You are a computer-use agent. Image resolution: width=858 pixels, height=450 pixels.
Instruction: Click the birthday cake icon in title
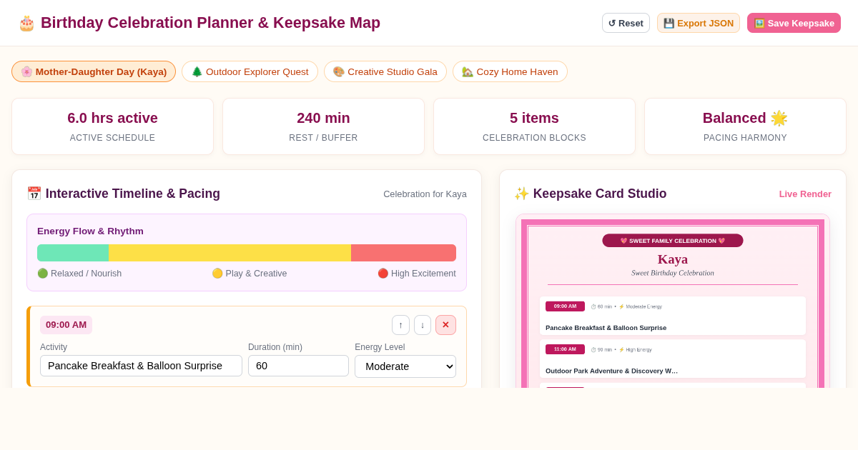pyautogui.click(x=26, y=23)
